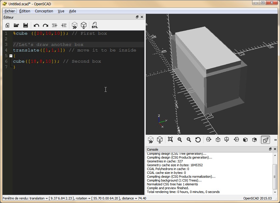Indent the code with the indent icon

(64, 25)
